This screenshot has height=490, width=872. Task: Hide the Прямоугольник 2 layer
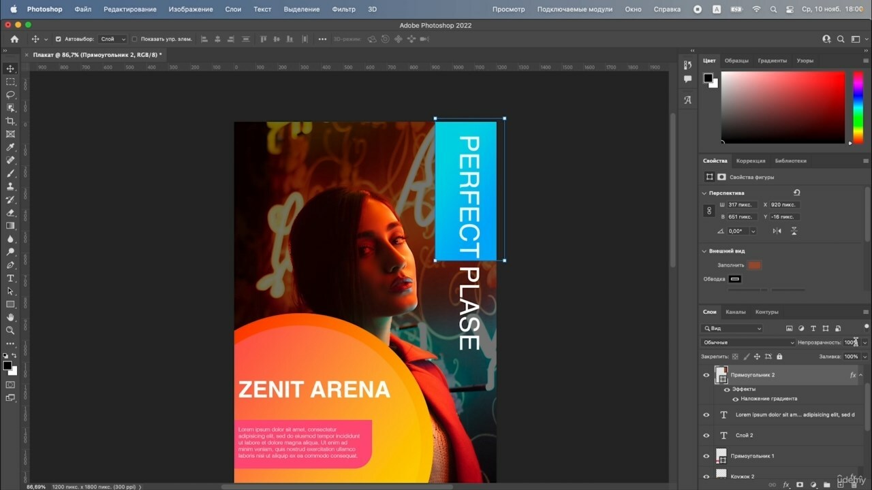706,375
